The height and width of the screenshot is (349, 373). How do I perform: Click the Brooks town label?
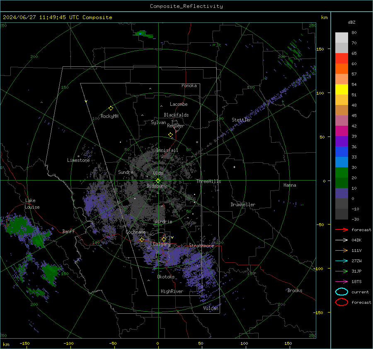(295, 290)
